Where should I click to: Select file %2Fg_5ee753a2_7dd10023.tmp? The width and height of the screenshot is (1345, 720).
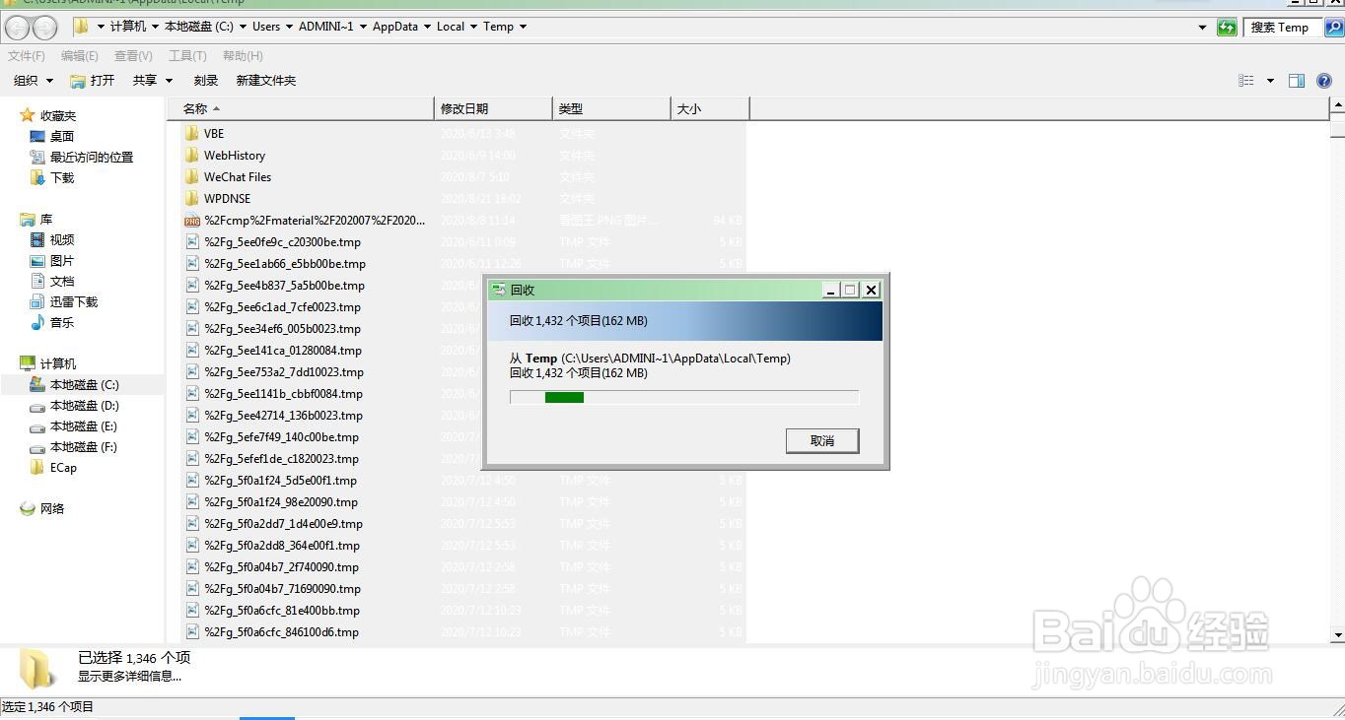284,372
